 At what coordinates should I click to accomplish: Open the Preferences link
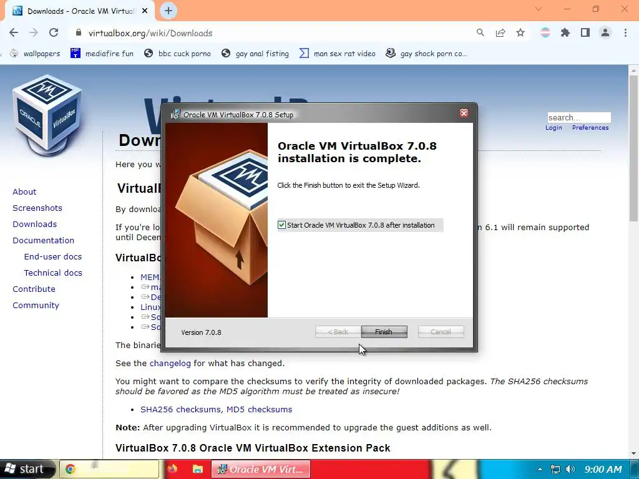[590, 127]
